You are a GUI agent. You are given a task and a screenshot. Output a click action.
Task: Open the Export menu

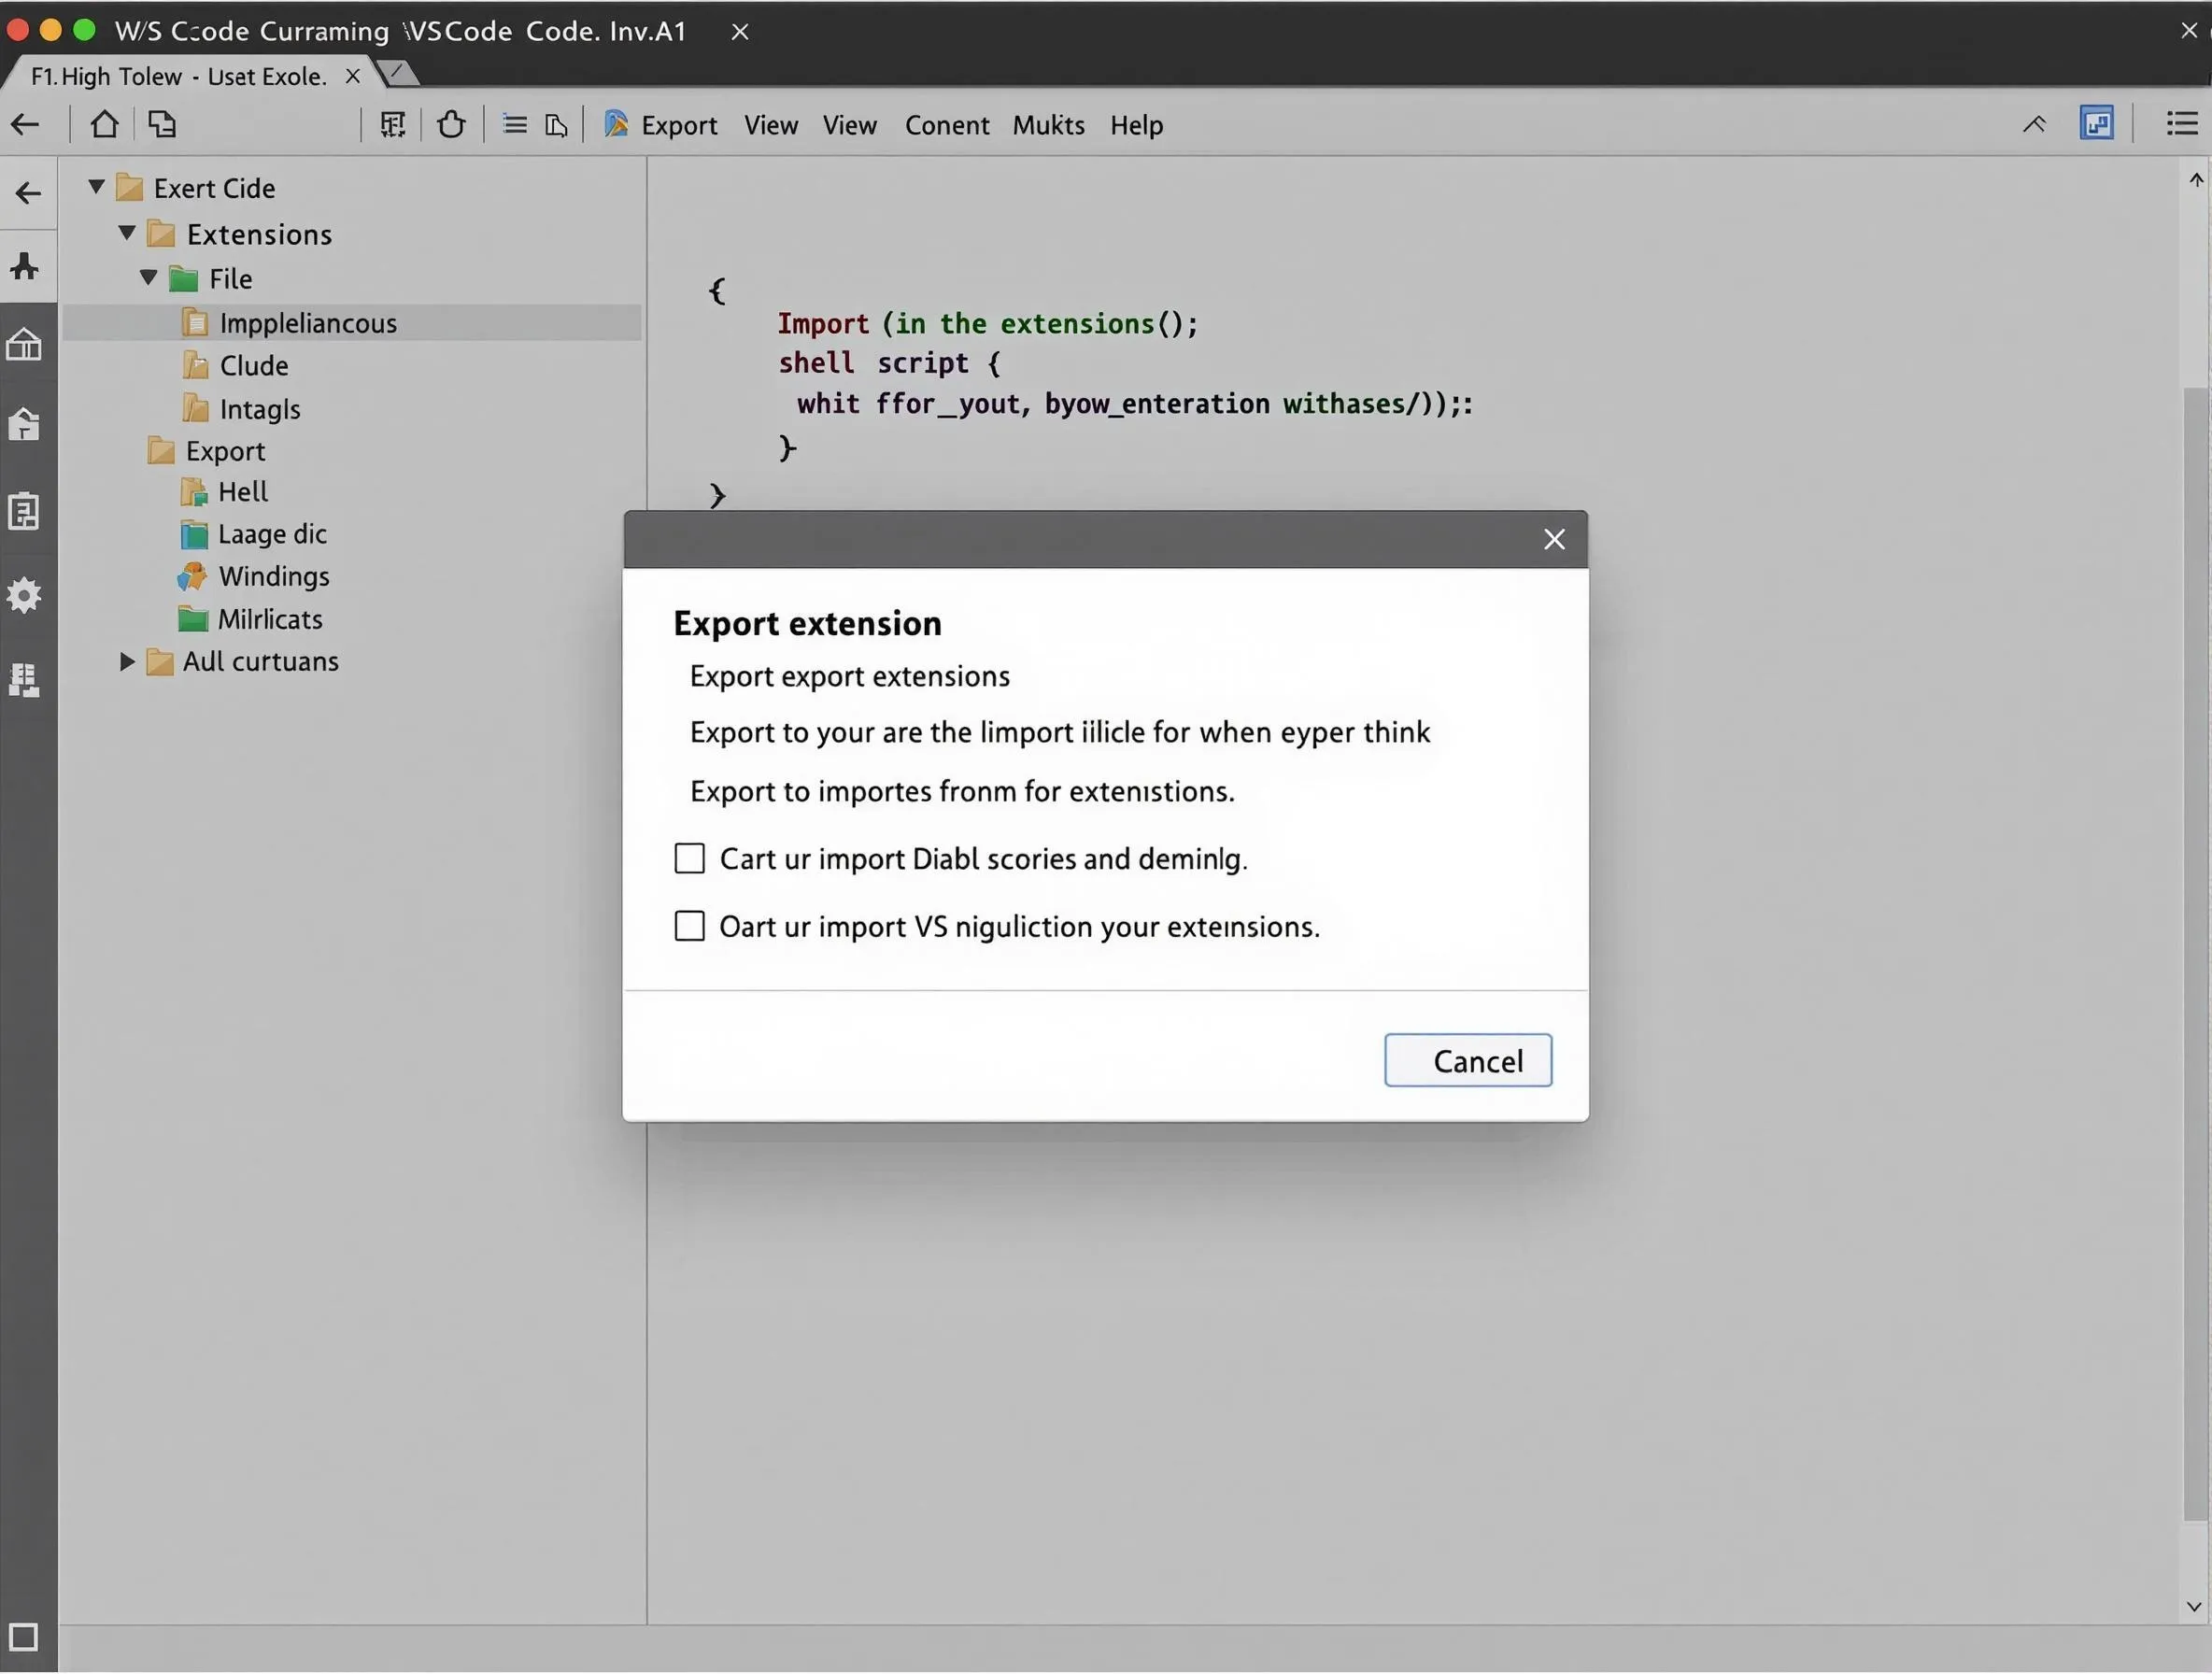[679, 125]
